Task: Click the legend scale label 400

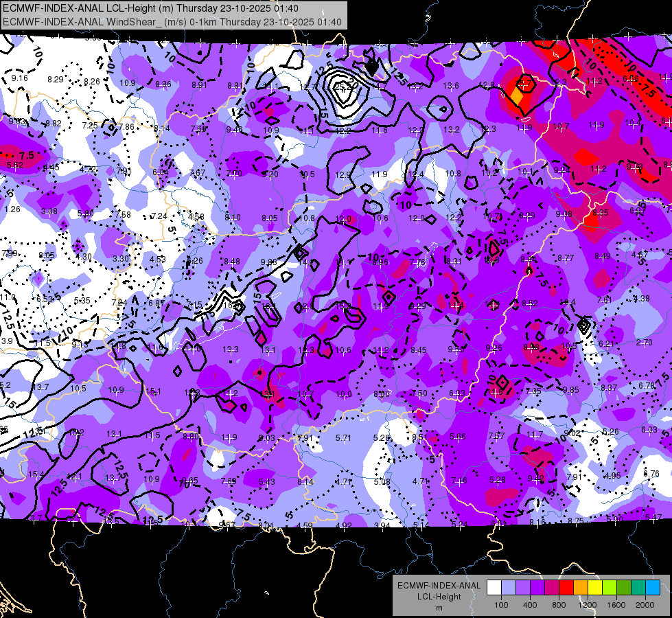Action: pyautogui.click(x=530, y=605)
